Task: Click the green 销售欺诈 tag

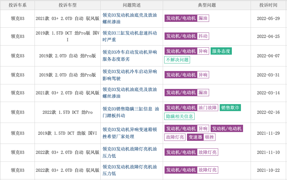Action: pos(230,107)
